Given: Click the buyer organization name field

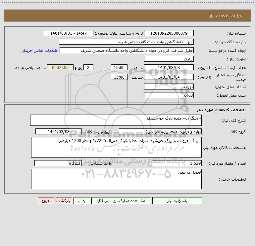Looking at the screenshot, I should (x=126, y=42).
